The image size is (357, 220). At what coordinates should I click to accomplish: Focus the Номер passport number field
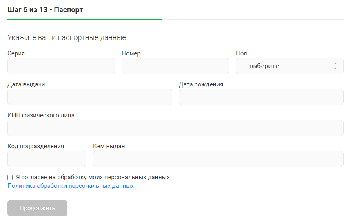click(x=175, y=66)
